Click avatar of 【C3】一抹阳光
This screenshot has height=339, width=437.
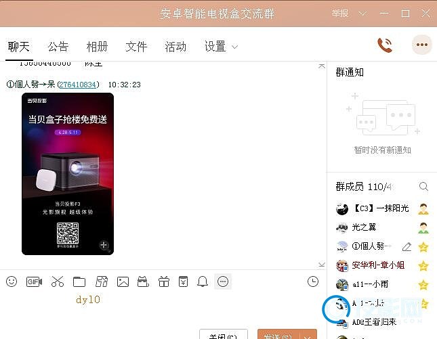[x=342, y=209]
